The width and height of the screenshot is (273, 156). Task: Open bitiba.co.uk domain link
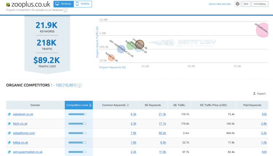click(20, 142)
